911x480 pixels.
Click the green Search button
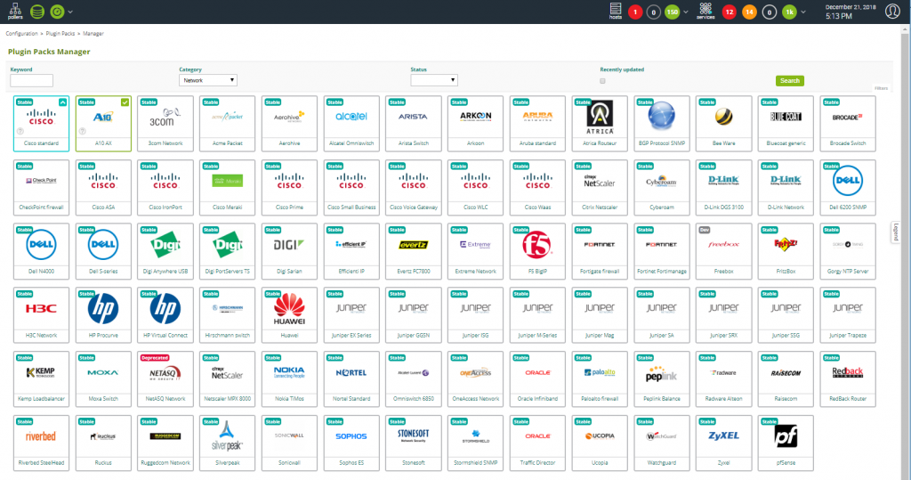(789, 80)
